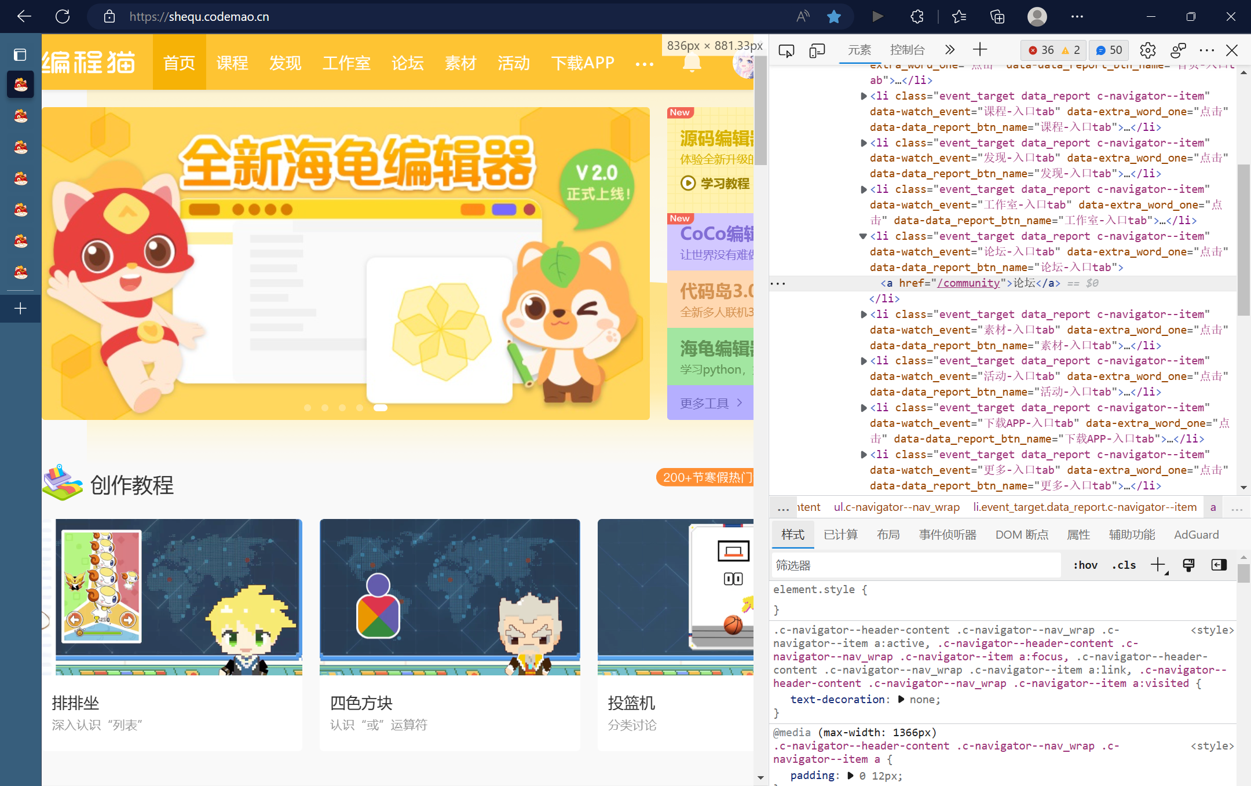
Task: Click the address bar URL
Action: (x=199, y=17)
